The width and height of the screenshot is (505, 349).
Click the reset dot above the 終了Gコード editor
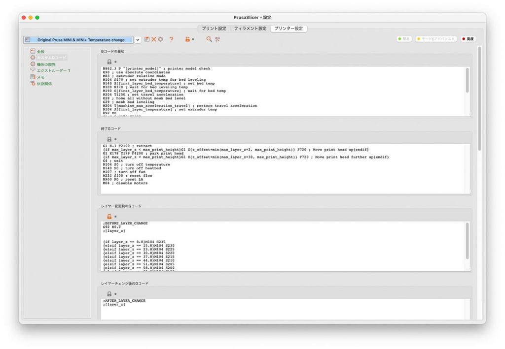point(115,139)
